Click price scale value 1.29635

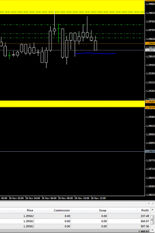(151, 39)
